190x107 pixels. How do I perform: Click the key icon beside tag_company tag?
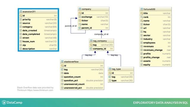coord(91,45)
